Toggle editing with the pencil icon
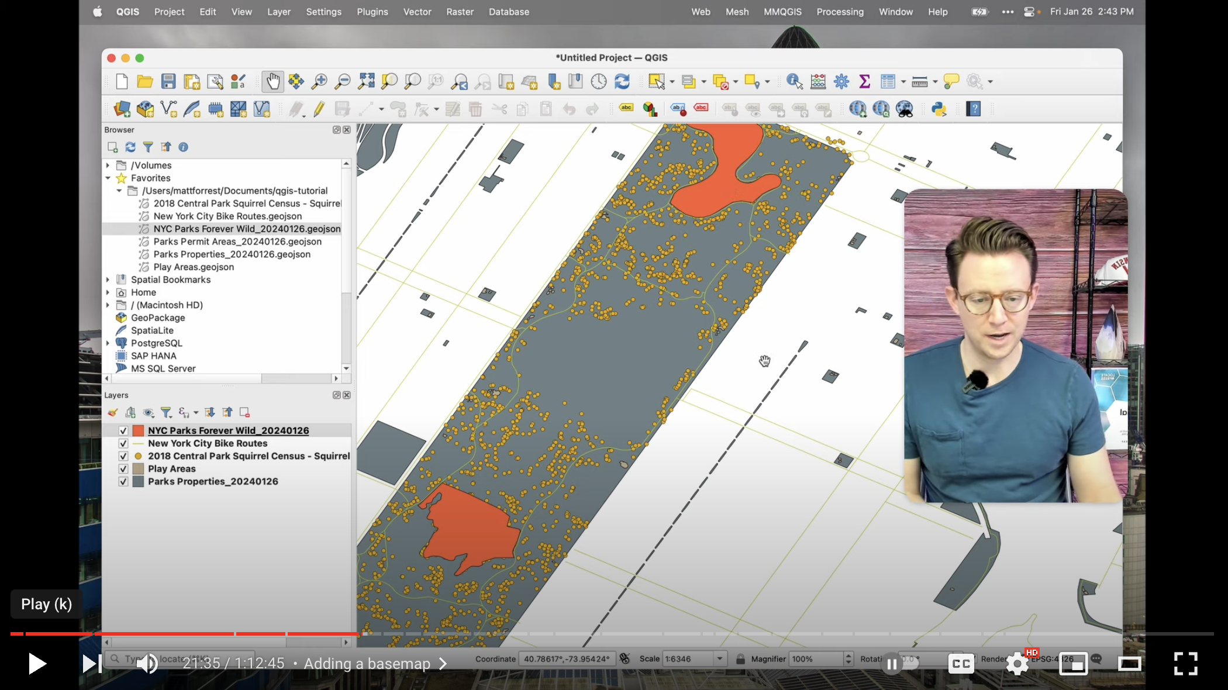The image size is (1228, 690). (319, 109)
